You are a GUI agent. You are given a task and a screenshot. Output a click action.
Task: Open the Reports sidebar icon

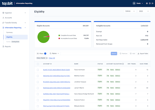point(3,46)
